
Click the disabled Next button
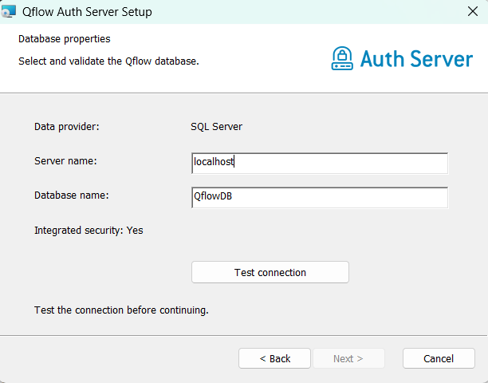(348, 358)
